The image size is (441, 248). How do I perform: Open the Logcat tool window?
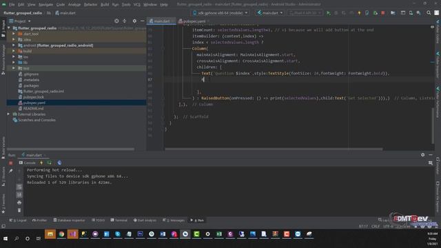18,220
